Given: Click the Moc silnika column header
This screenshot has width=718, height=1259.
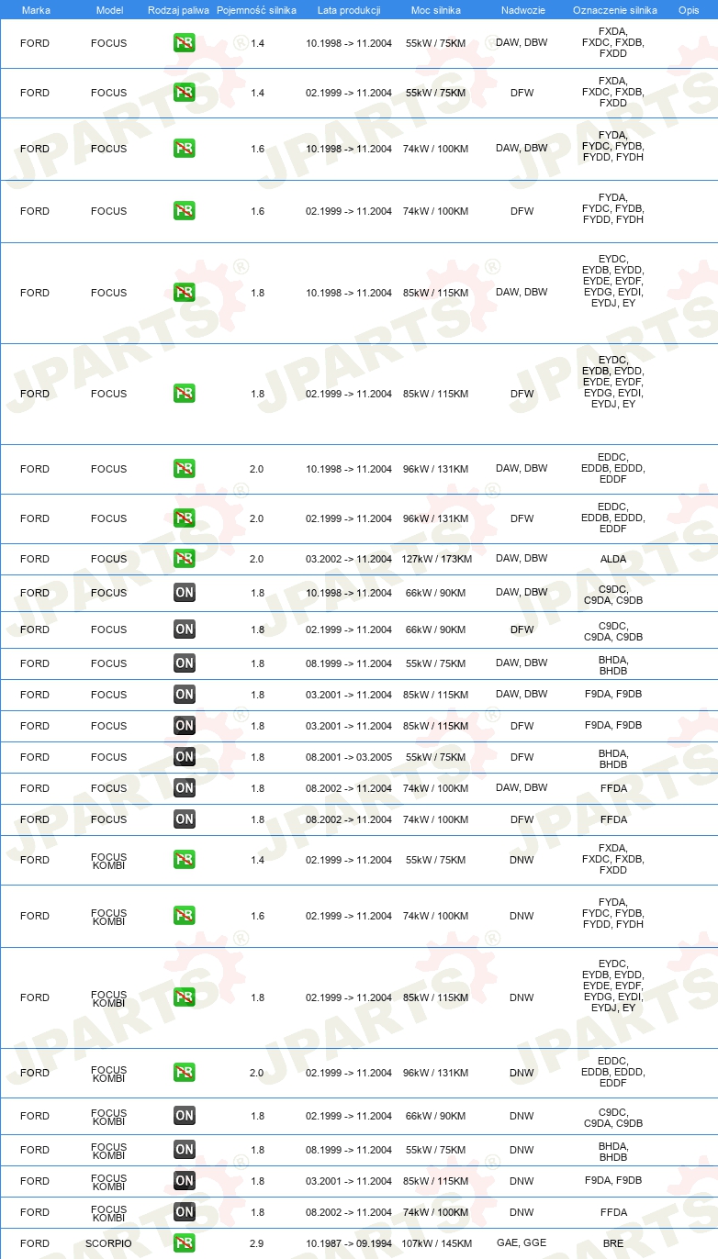Looking at the screenshot, I should click(x=436, y=10).
